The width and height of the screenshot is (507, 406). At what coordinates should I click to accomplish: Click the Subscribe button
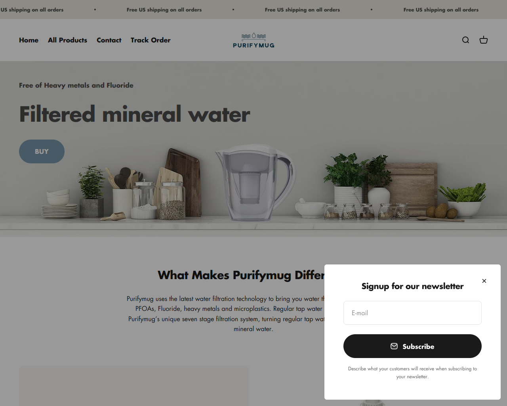pyautogui.click(x=412, y=346)
